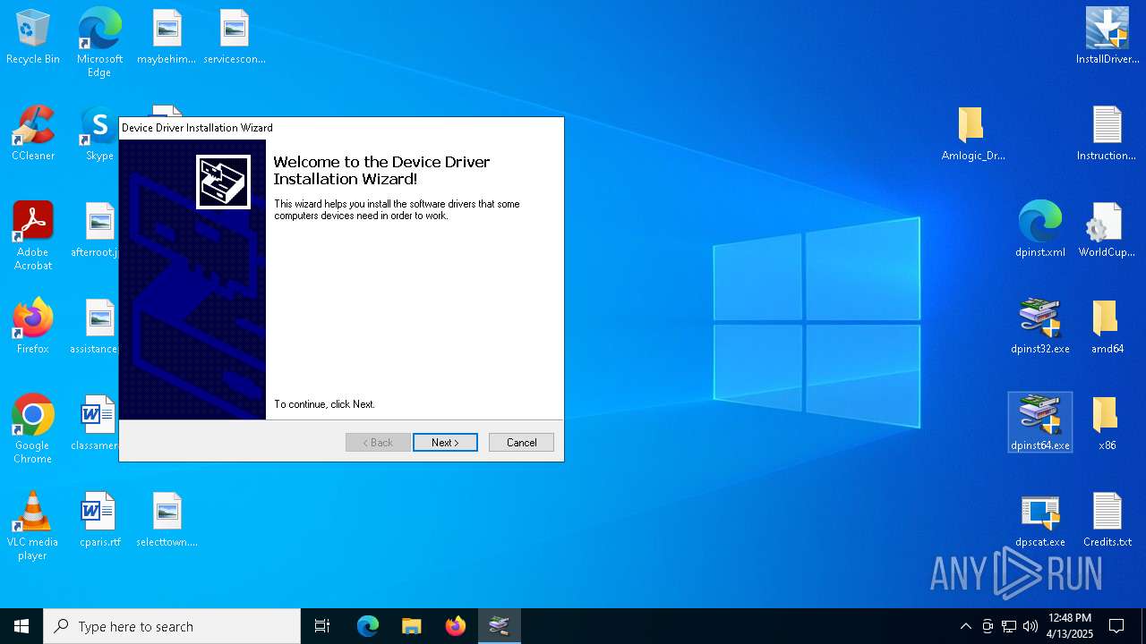
Task: Open Task View from the taskbar
Action: pos(322,626)
